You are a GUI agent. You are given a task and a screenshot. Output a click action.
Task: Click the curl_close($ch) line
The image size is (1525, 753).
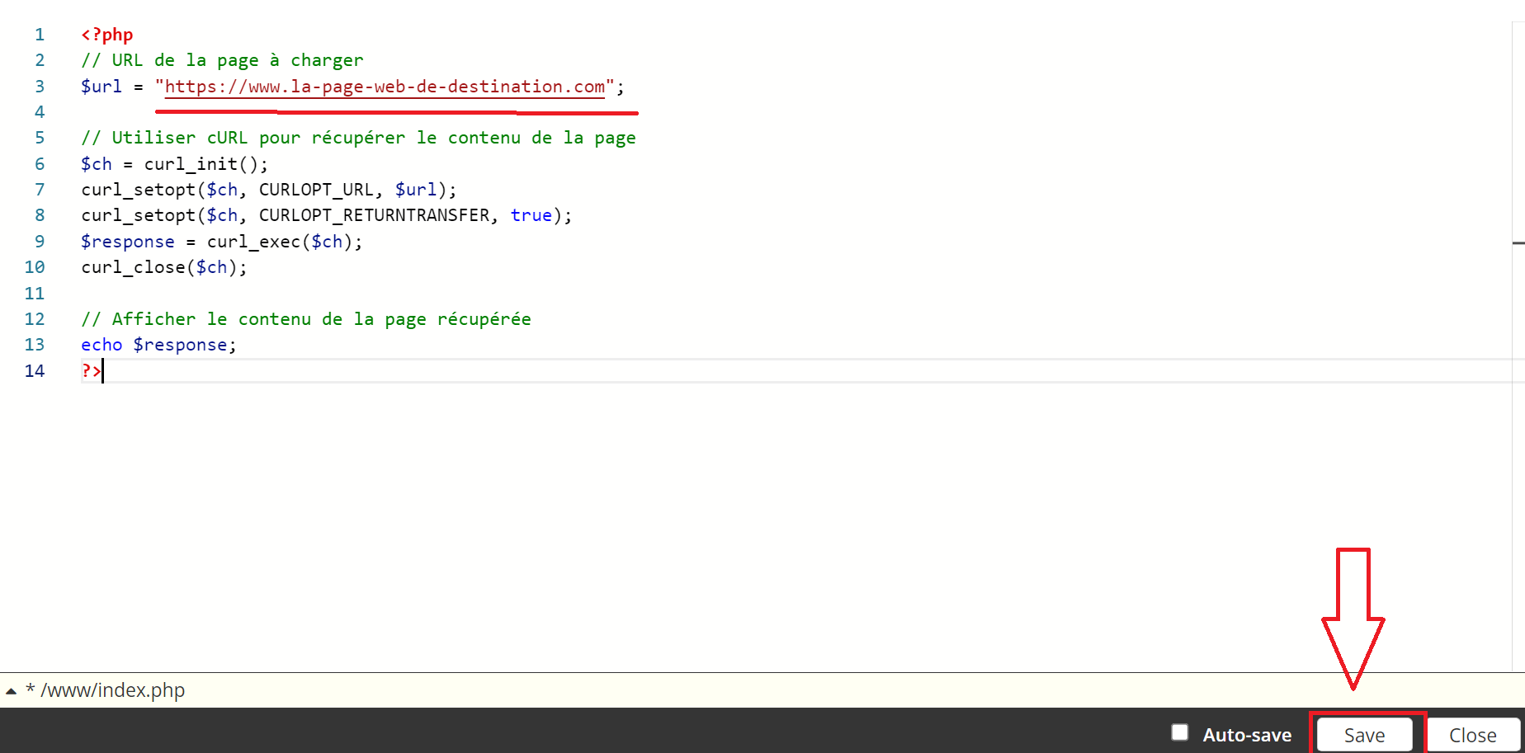click(x=164, y=267)
